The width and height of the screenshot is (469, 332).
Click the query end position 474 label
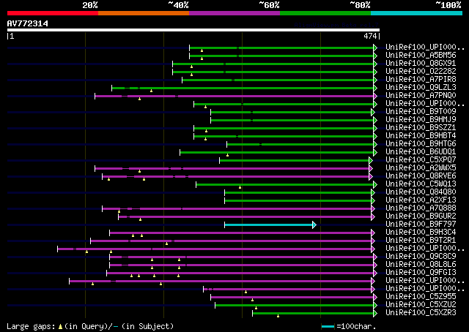tap(370, 36)
